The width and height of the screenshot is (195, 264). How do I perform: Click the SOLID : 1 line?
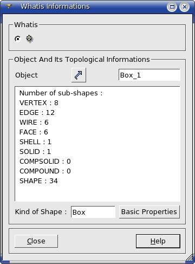(35, 152)
